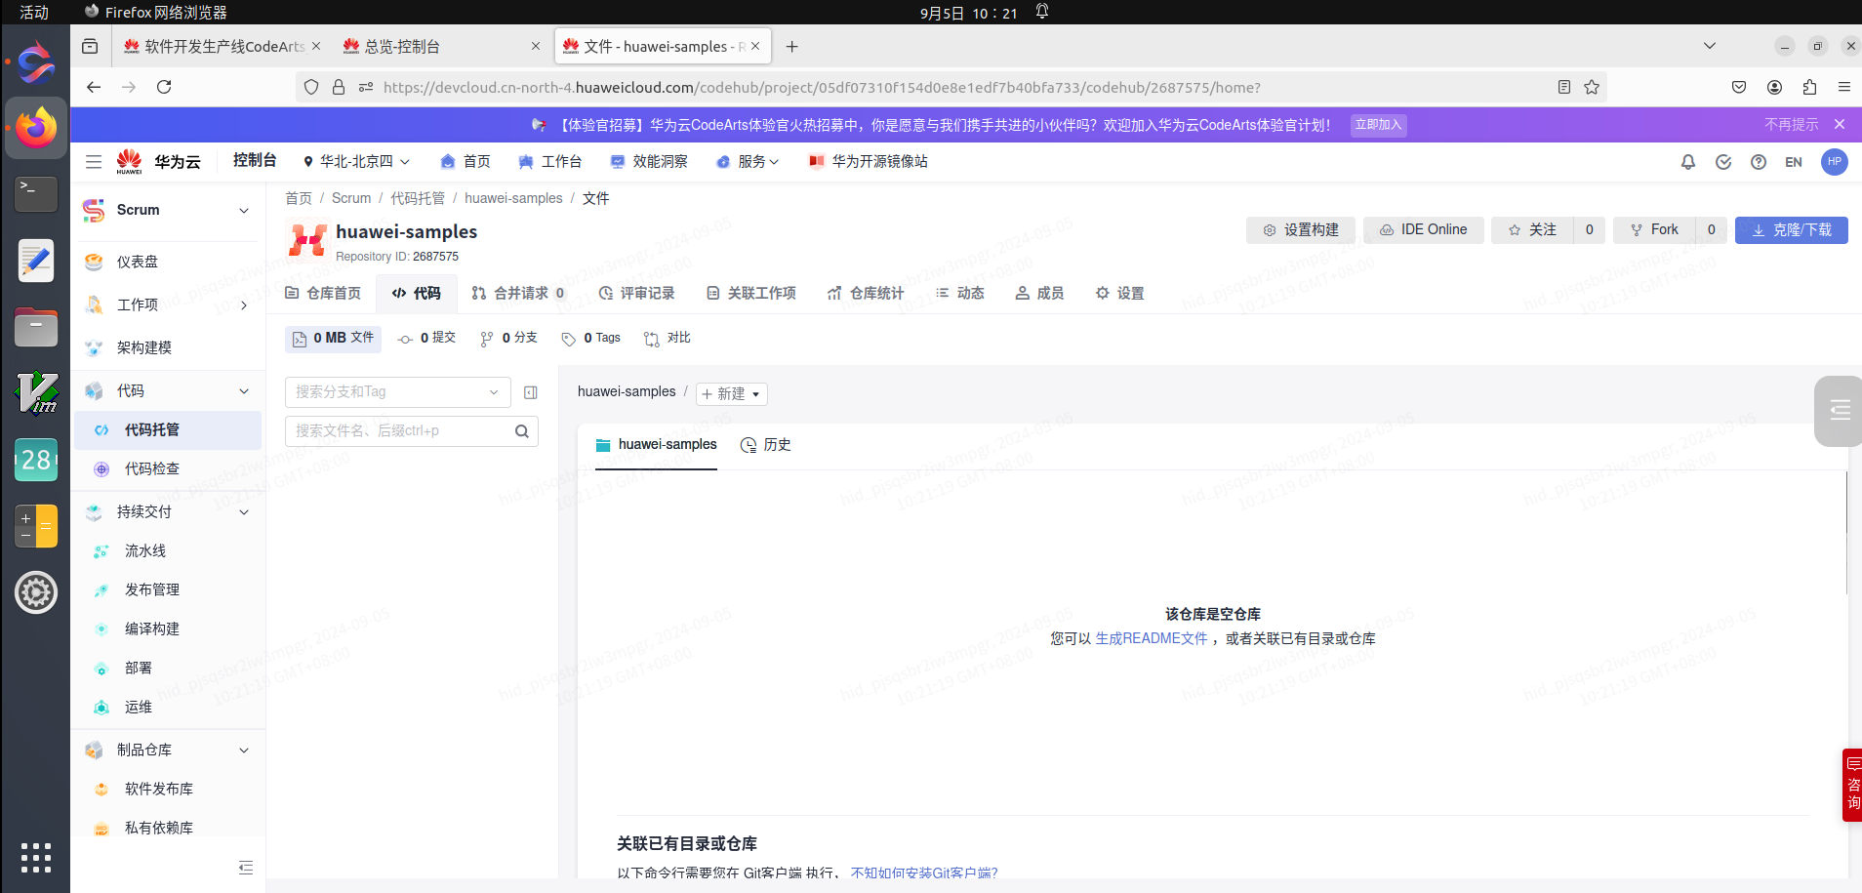Collapse the left sidebar menu
This screenshot has width=1862, height=893.
coord(246,868)
